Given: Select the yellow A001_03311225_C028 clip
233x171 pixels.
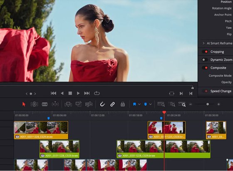Looking at the screenshot, I should (166, 130).
